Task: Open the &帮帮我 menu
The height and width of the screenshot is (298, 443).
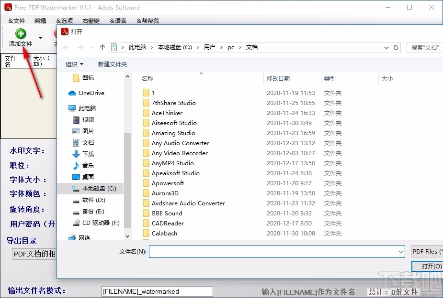Action: (x=148, y=21)
